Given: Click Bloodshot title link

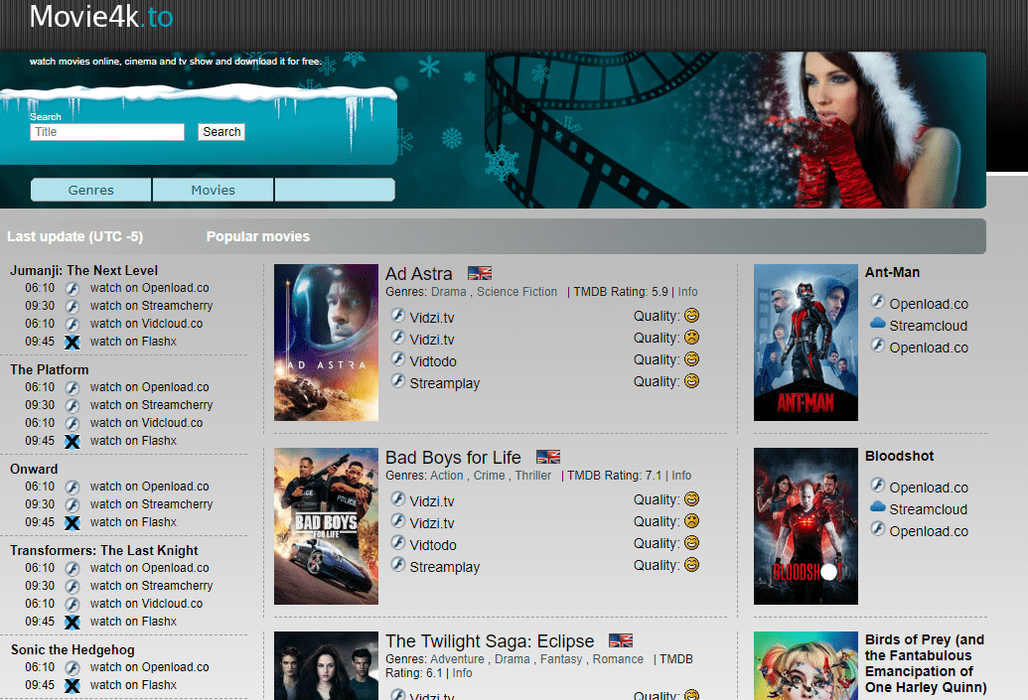Looking at the screenshot, I should pos(900,456).
